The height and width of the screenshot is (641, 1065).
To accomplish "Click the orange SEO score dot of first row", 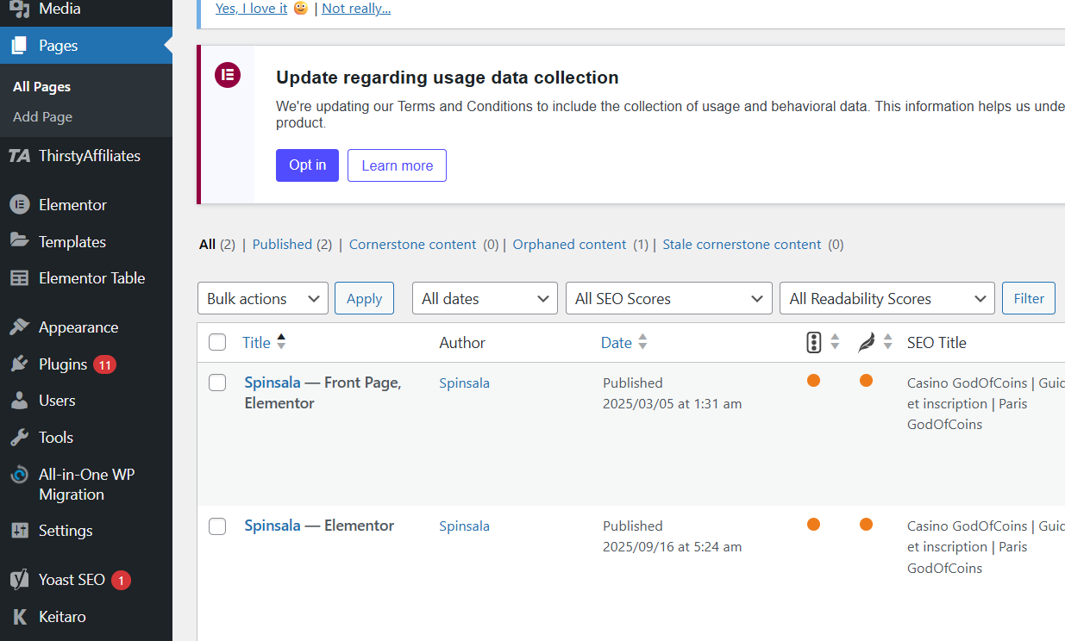I will click(x=813, y=381).
